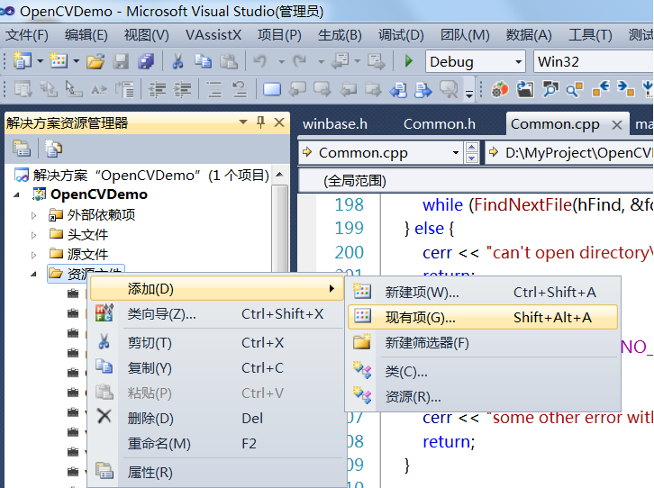Click the Save All toolbar icon

[146, 62]
